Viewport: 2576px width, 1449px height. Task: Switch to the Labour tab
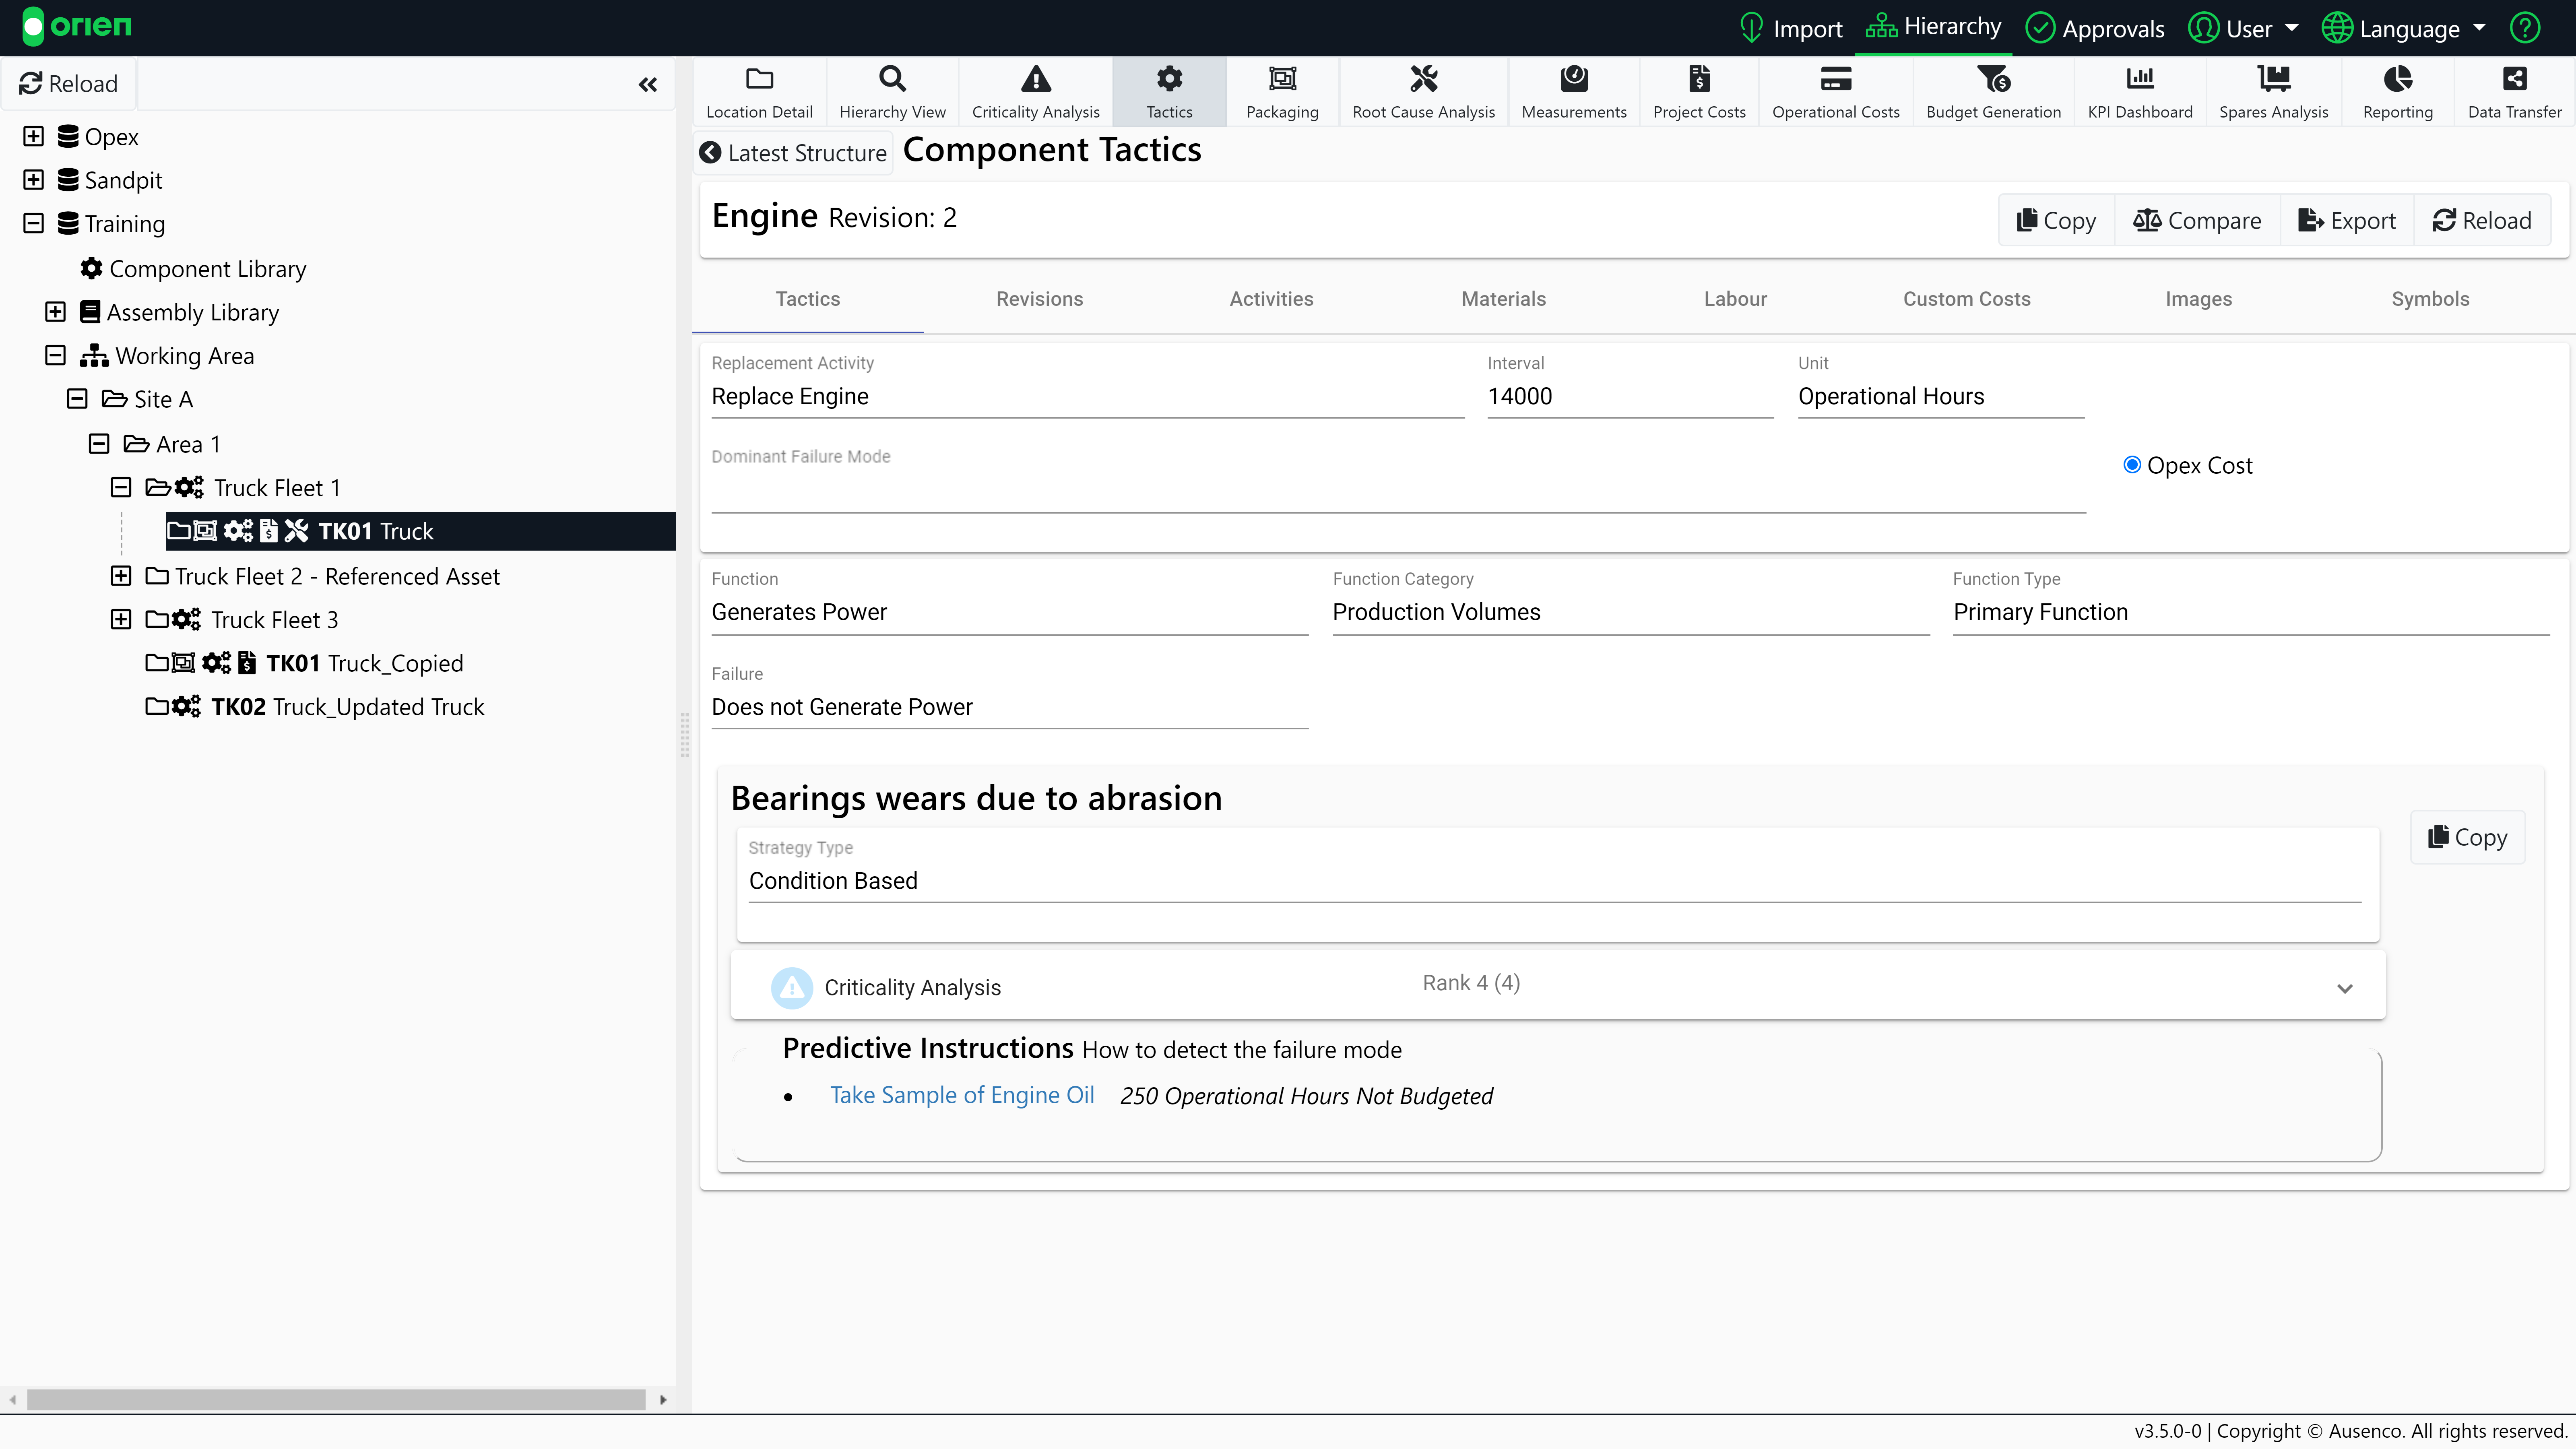[x=1736, y=299]
